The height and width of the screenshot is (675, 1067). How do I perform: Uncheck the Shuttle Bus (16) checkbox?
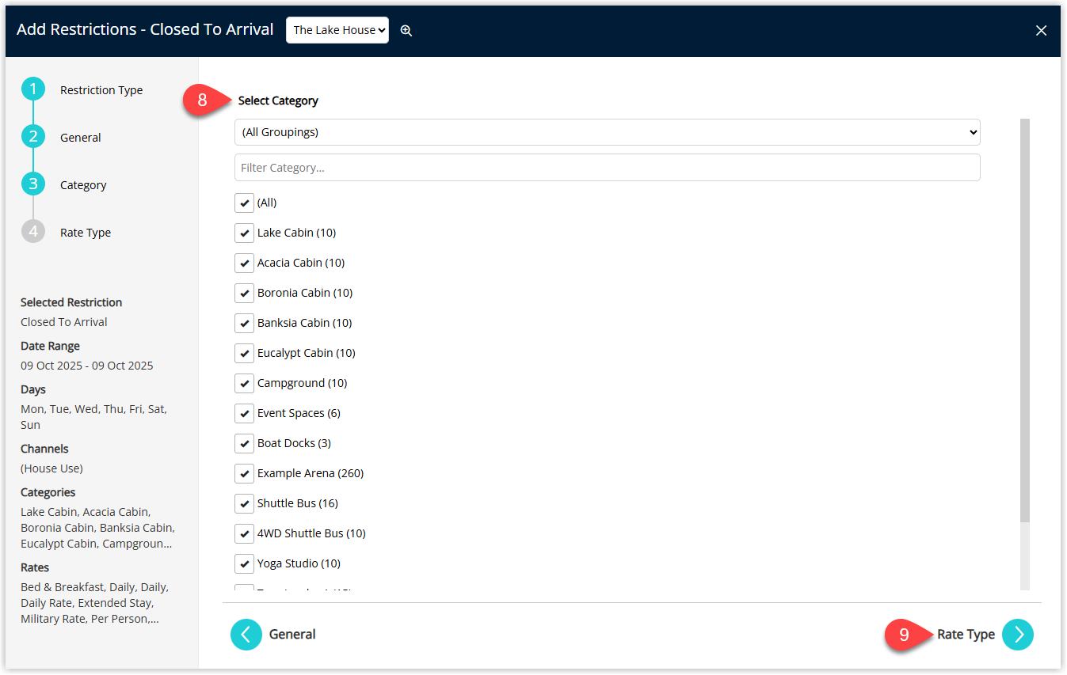coord(244,503)
